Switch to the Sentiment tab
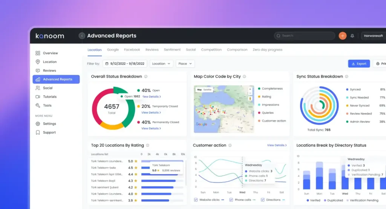This screenshot has width=386, height=209. point(172,50)
